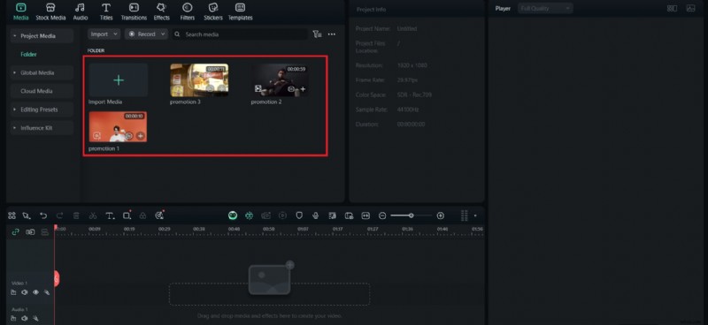Open the Templates tab

tap(240, 11)
